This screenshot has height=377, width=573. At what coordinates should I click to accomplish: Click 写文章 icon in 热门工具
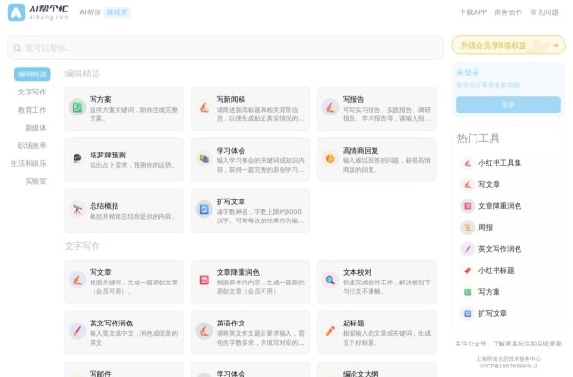coord(467,185)
